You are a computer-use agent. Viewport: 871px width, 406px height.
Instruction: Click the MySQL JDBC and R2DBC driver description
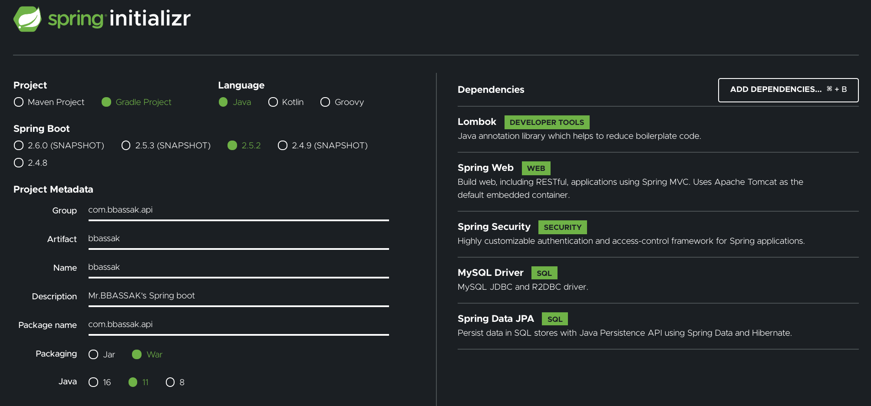[523, 287]
